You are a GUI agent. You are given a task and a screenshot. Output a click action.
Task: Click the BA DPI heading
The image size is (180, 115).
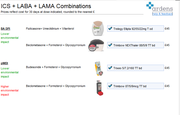[6, 29]
